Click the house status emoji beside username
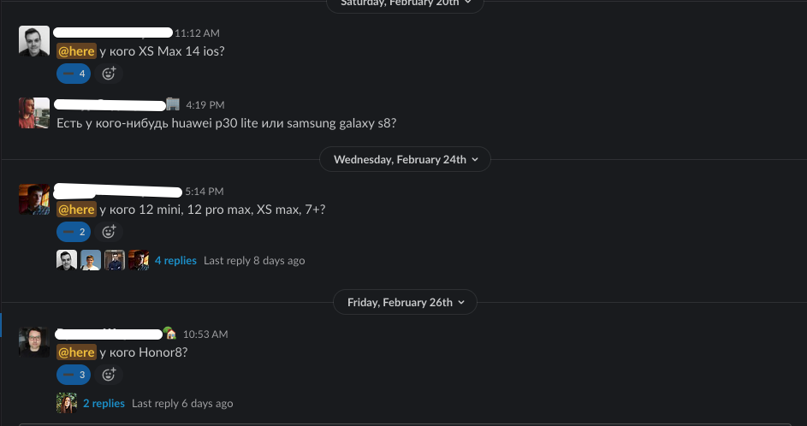This screenshot has height=426, width=807. 169,334
